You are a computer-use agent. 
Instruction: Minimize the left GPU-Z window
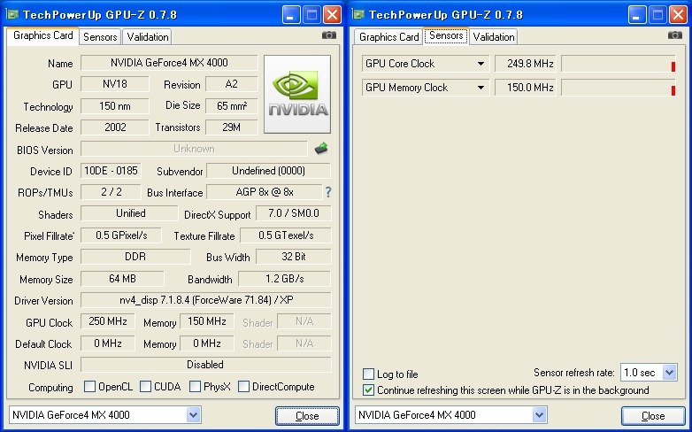click(x=290, y=15)
